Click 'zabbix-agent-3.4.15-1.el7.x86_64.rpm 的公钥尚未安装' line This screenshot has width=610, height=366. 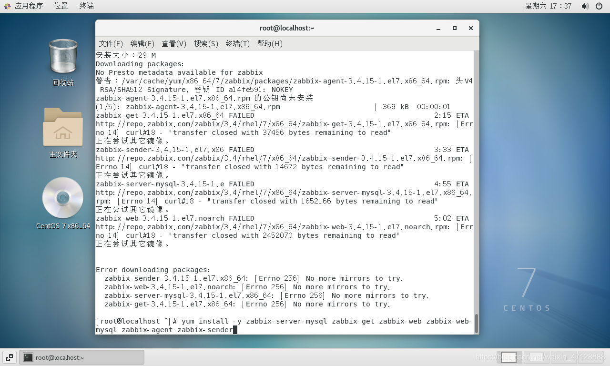coord(204,98)
